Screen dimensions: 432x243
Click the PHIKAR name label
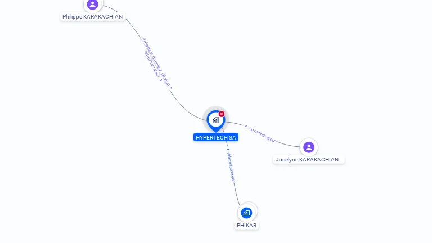coord(246,226)
